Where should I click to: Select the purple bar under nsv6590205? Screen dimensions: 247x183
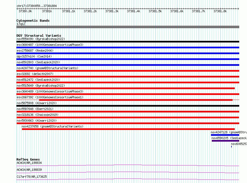(x=225, y=141)
